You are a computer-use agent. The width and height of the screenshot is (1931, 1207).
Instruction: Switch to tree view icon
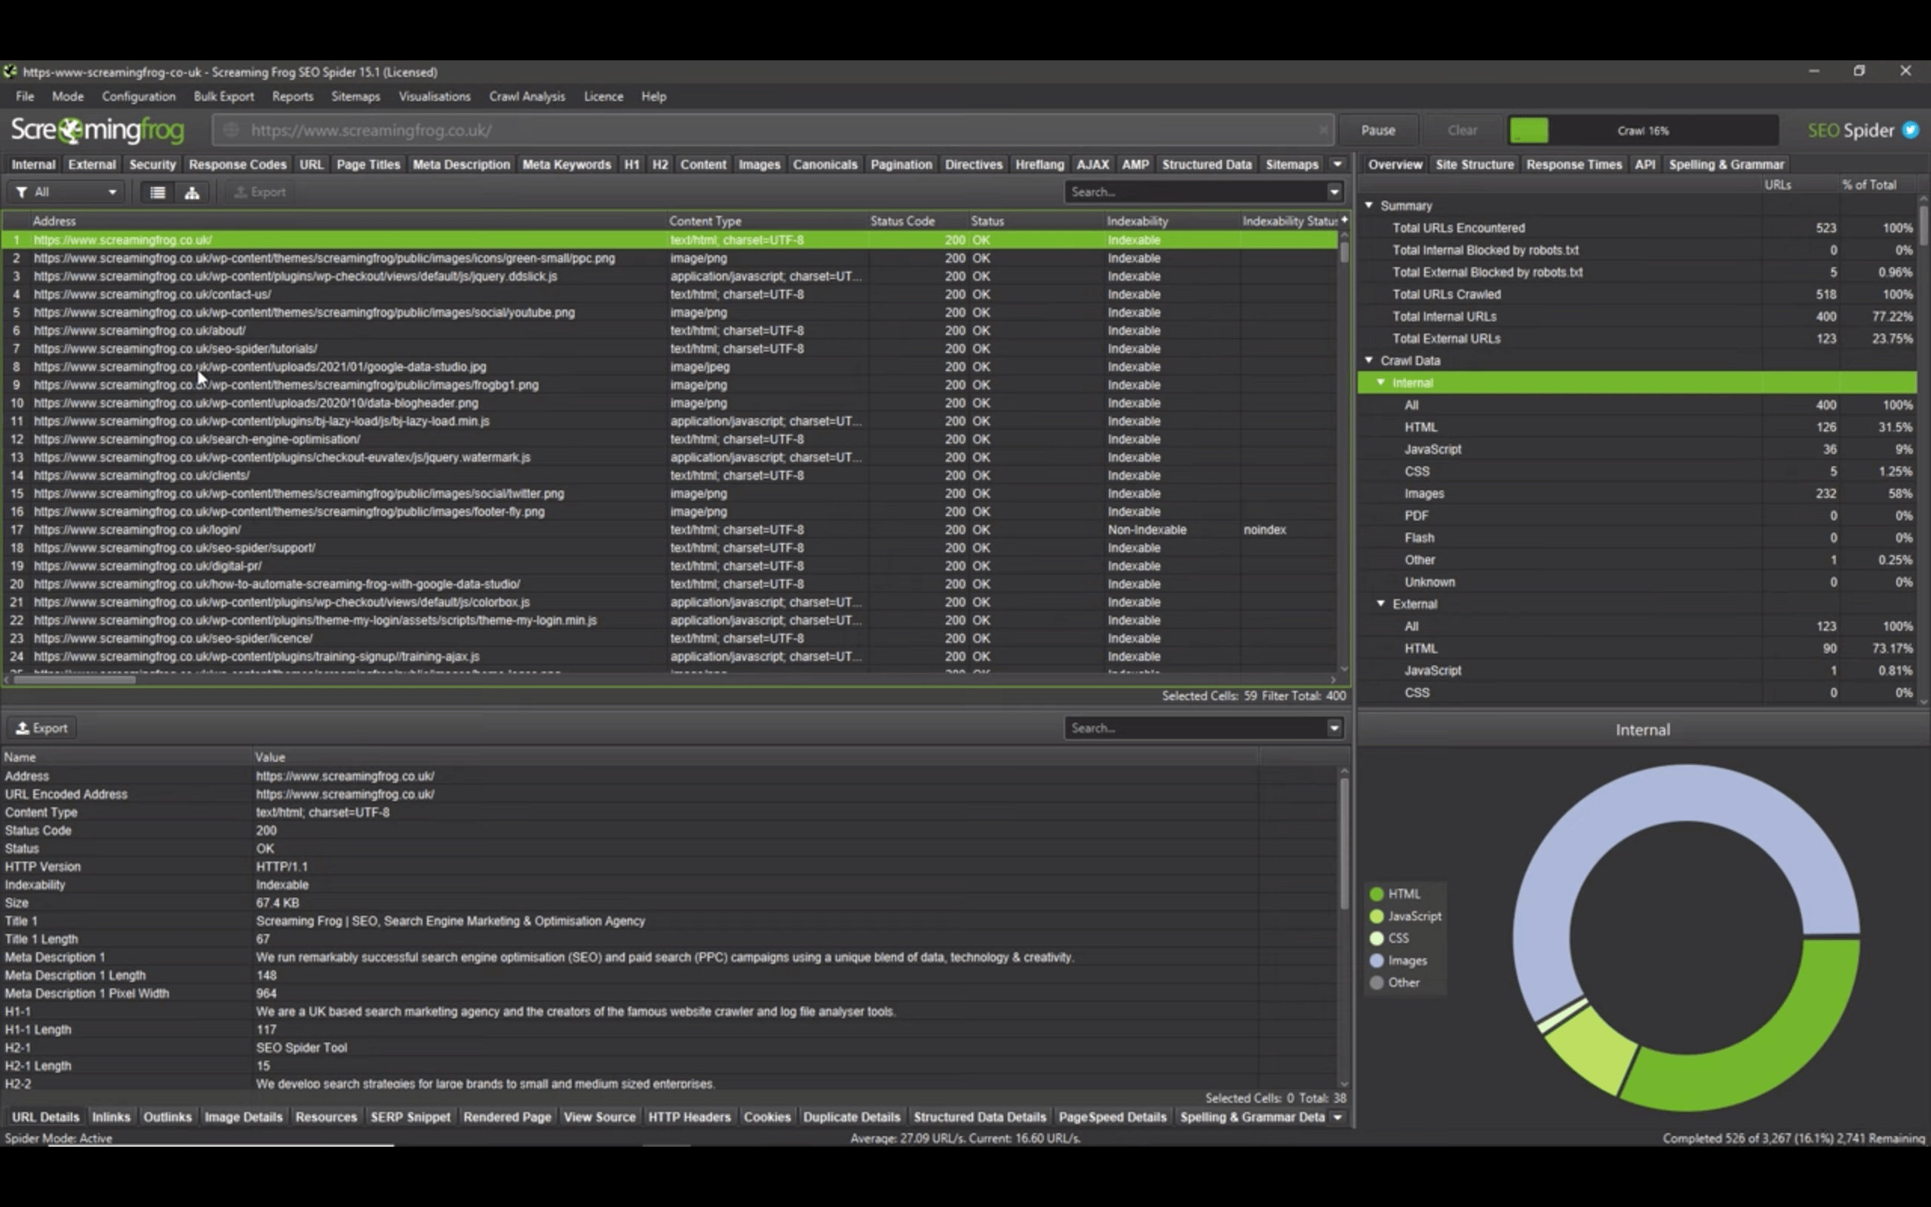192,192
